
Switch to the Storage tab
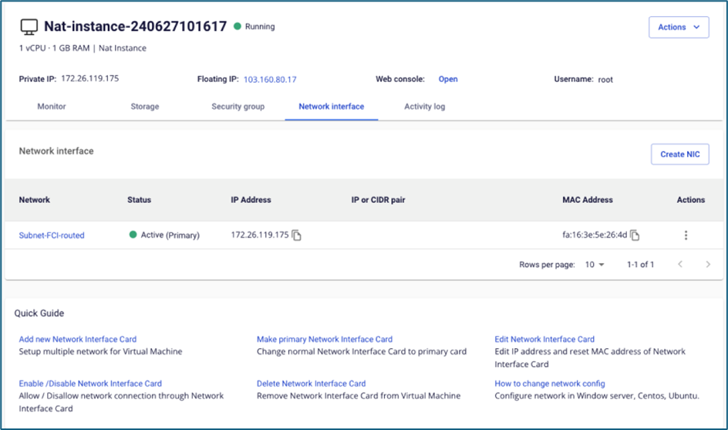pyautogui.click(x=144, y=107)
